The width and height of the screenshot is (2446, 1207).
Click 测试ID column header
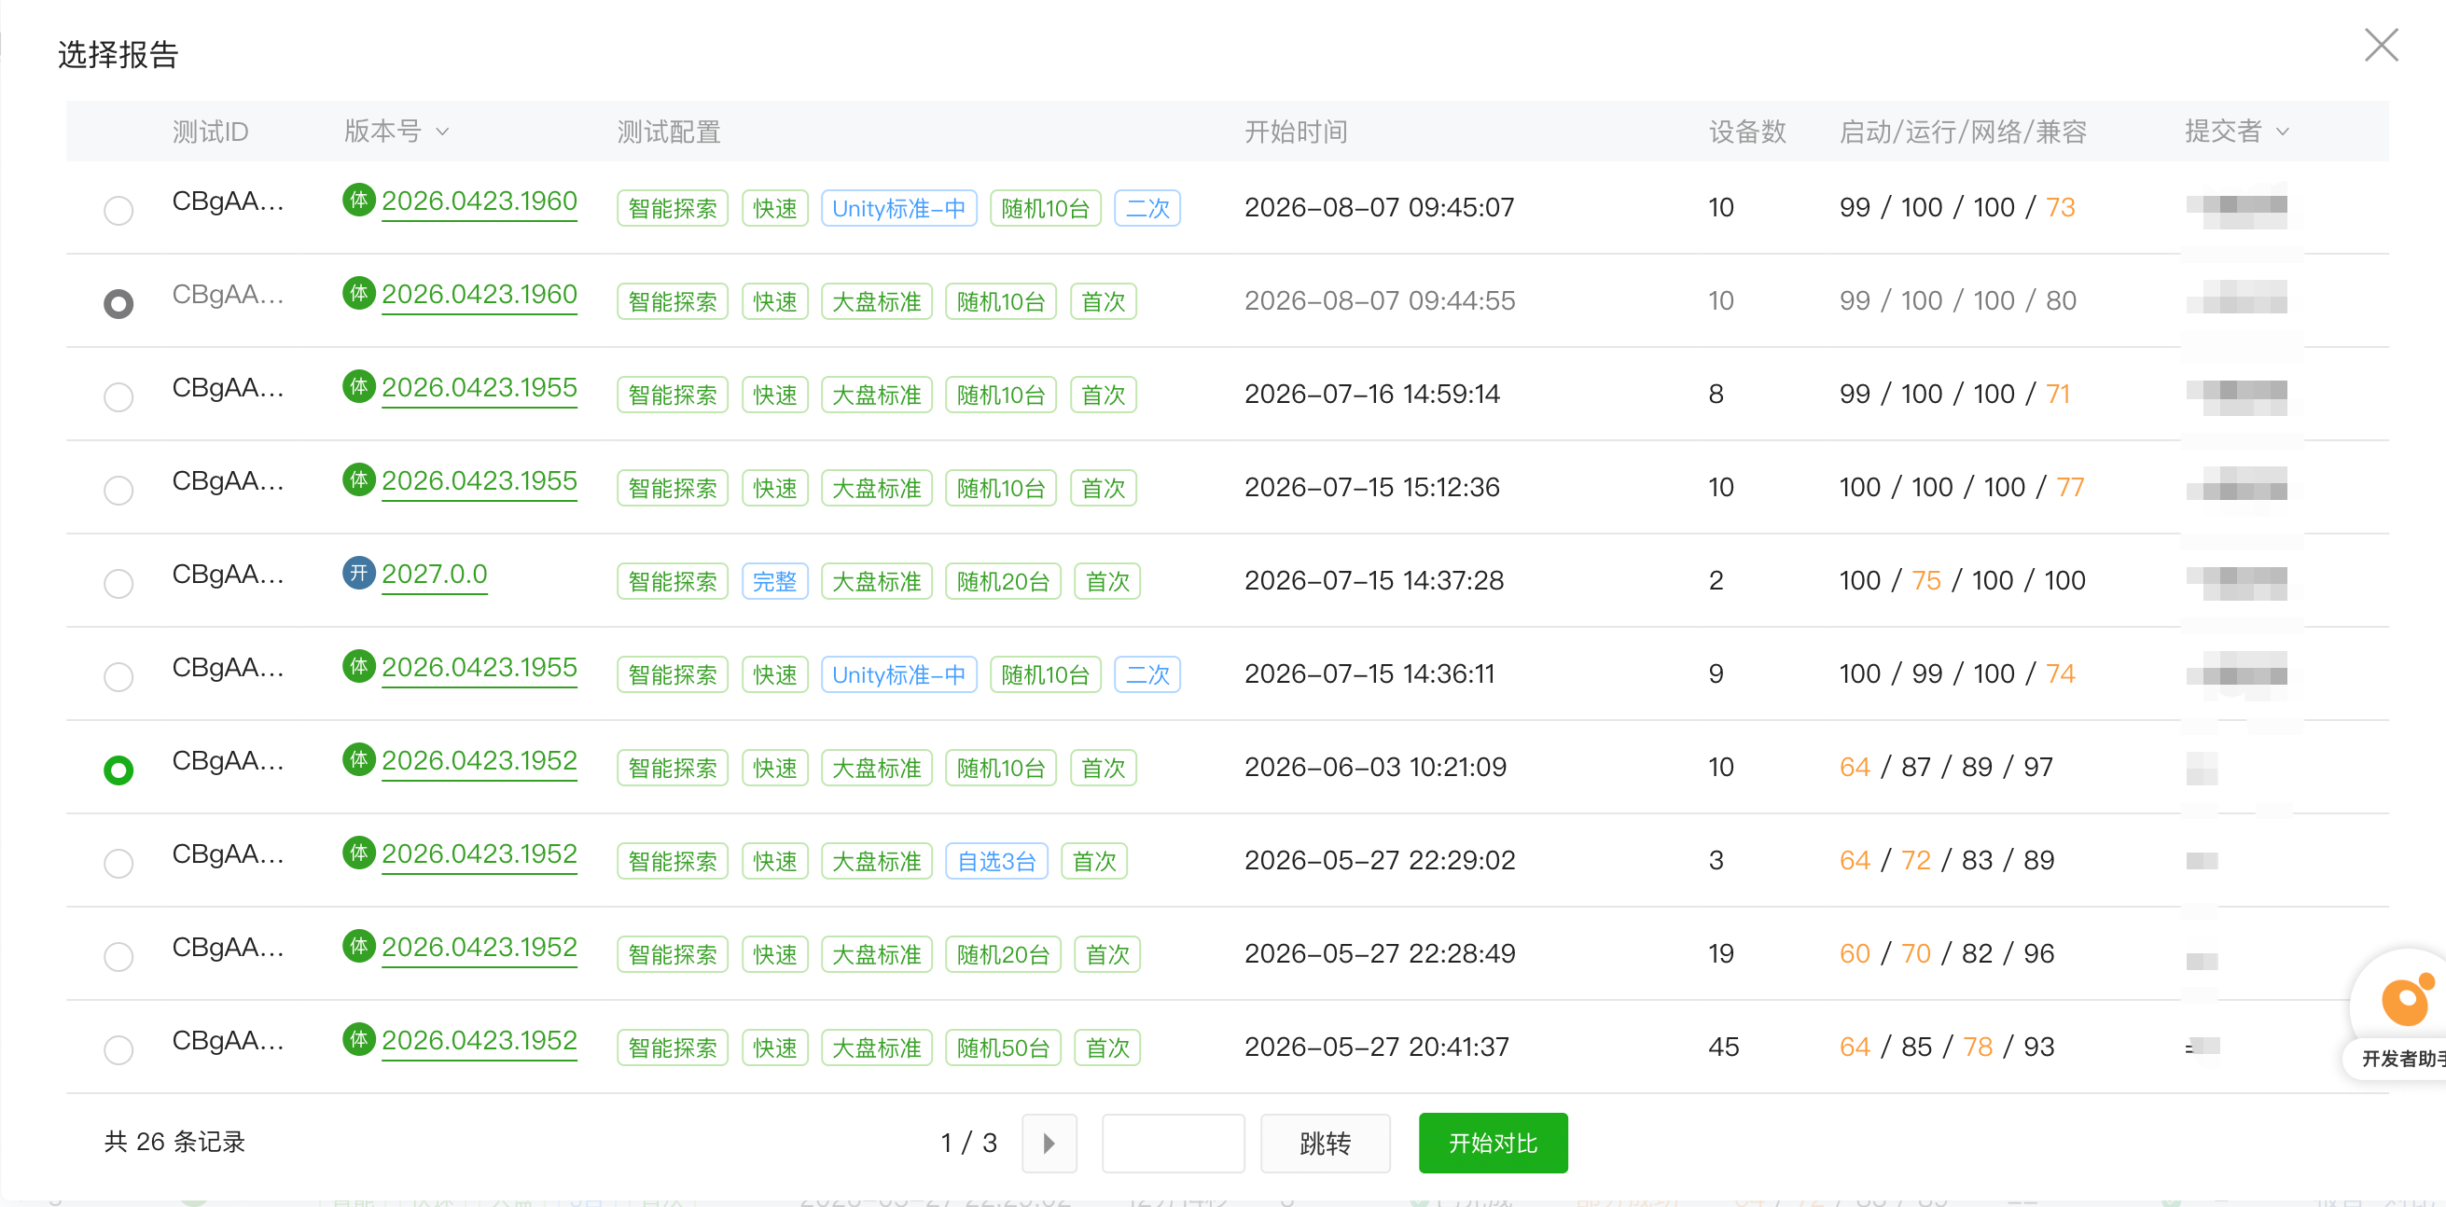[210, 131]
